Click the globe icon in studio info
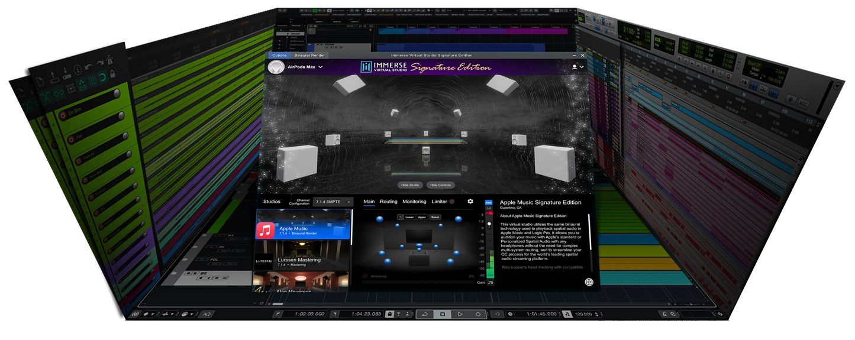This screenshot has height=340, width=855. click(589, 282)
